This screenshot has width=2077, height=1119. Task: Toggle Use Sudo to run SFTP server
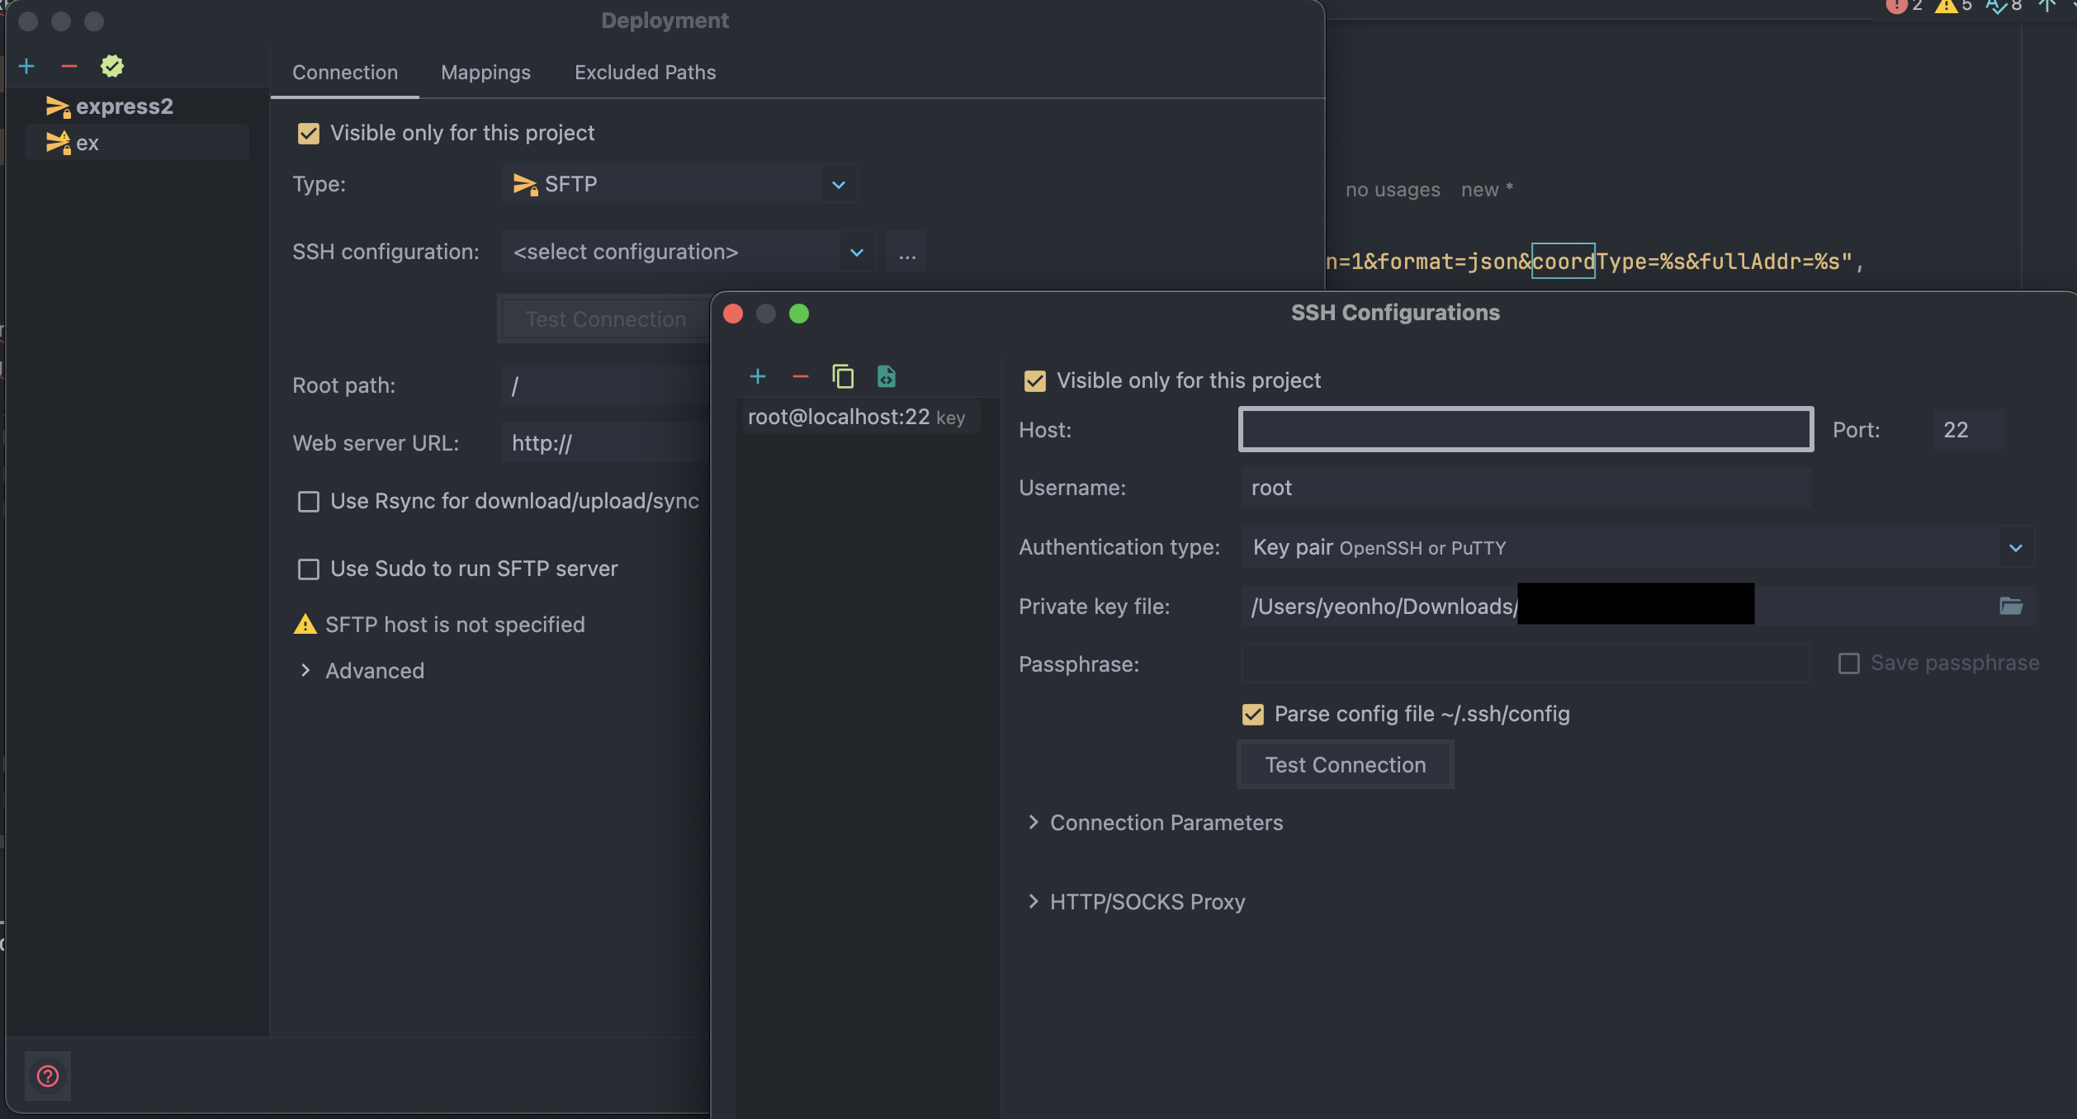[309, 569]
